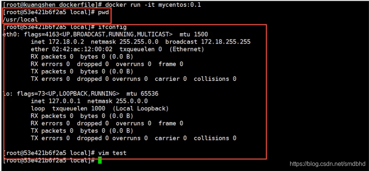This screenshot has width=369, height=171.
Task: Select the ether 02:42:ac:12:00:02 line
Action: pos(117,49)
